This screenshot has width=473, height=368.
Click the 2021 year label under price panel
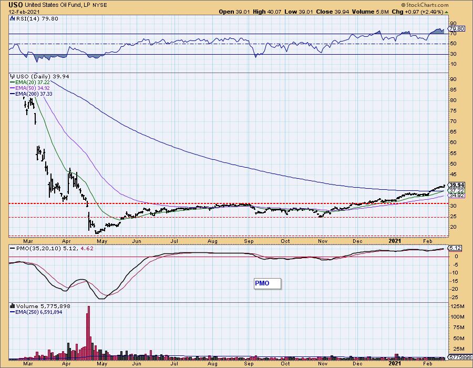pos(395,241)
